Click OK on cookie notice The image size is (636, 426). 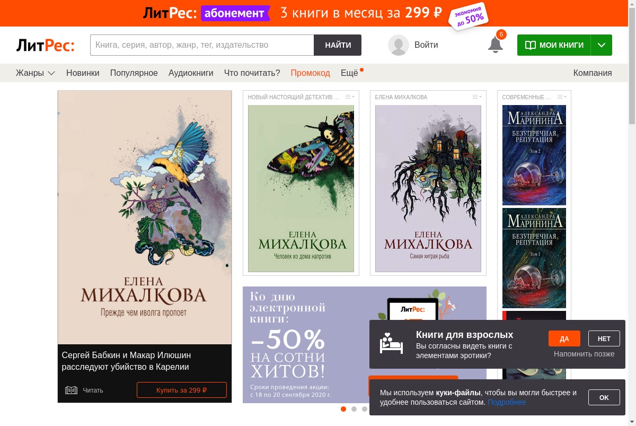coord(604,397)
